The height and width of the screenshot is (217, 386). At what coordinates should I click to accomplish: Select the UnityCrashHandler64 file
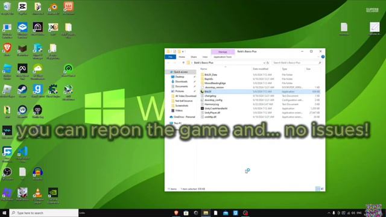216,108
